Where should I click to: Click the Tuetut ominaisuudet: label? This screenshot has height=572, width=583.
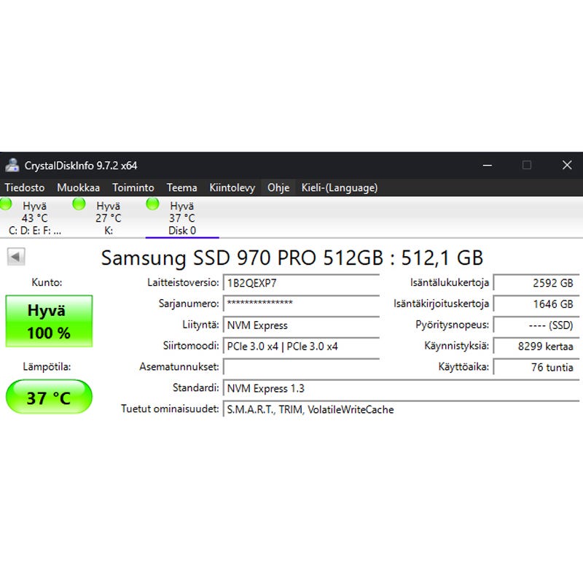[170, 409]
